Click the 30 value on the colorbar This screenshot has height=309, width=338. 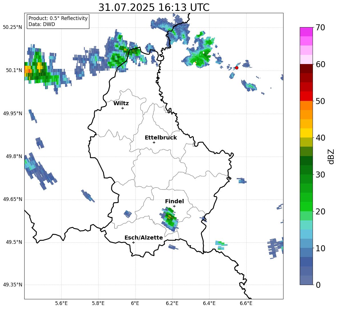tap(320, 175)
